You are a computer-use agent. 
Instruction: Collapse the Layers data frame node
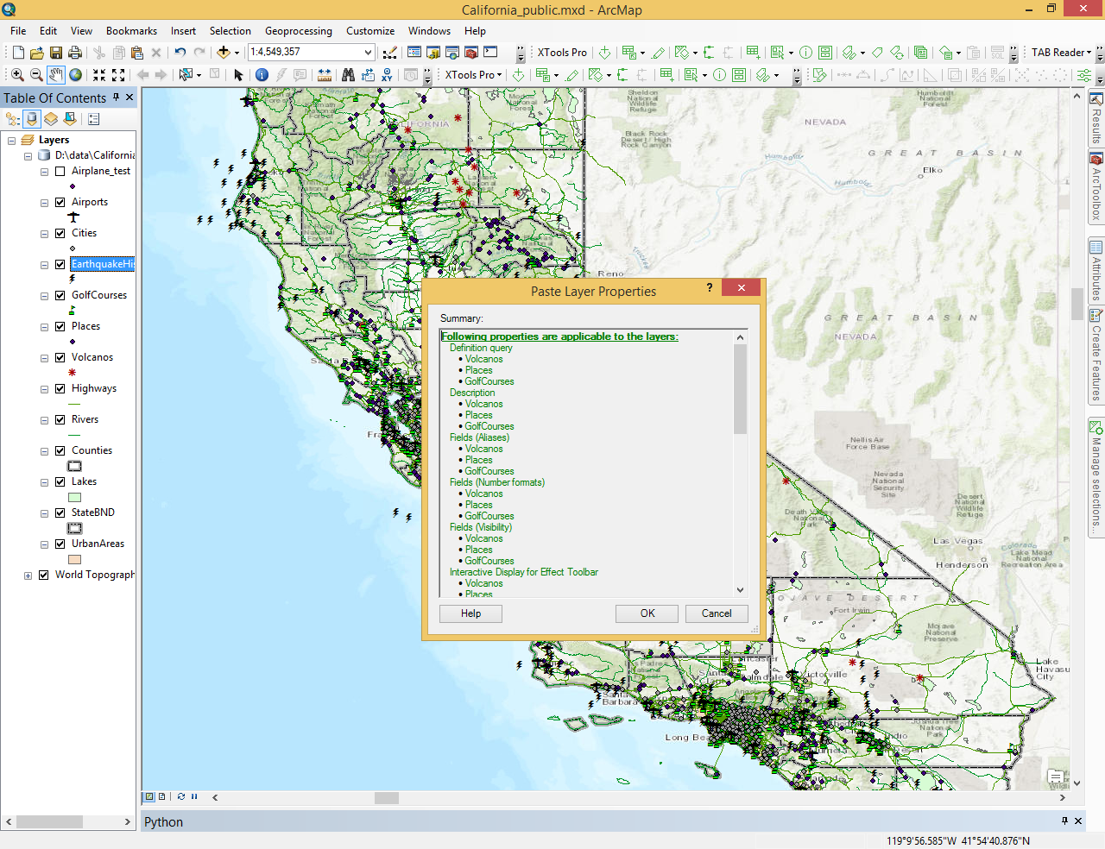click(11, 140)
